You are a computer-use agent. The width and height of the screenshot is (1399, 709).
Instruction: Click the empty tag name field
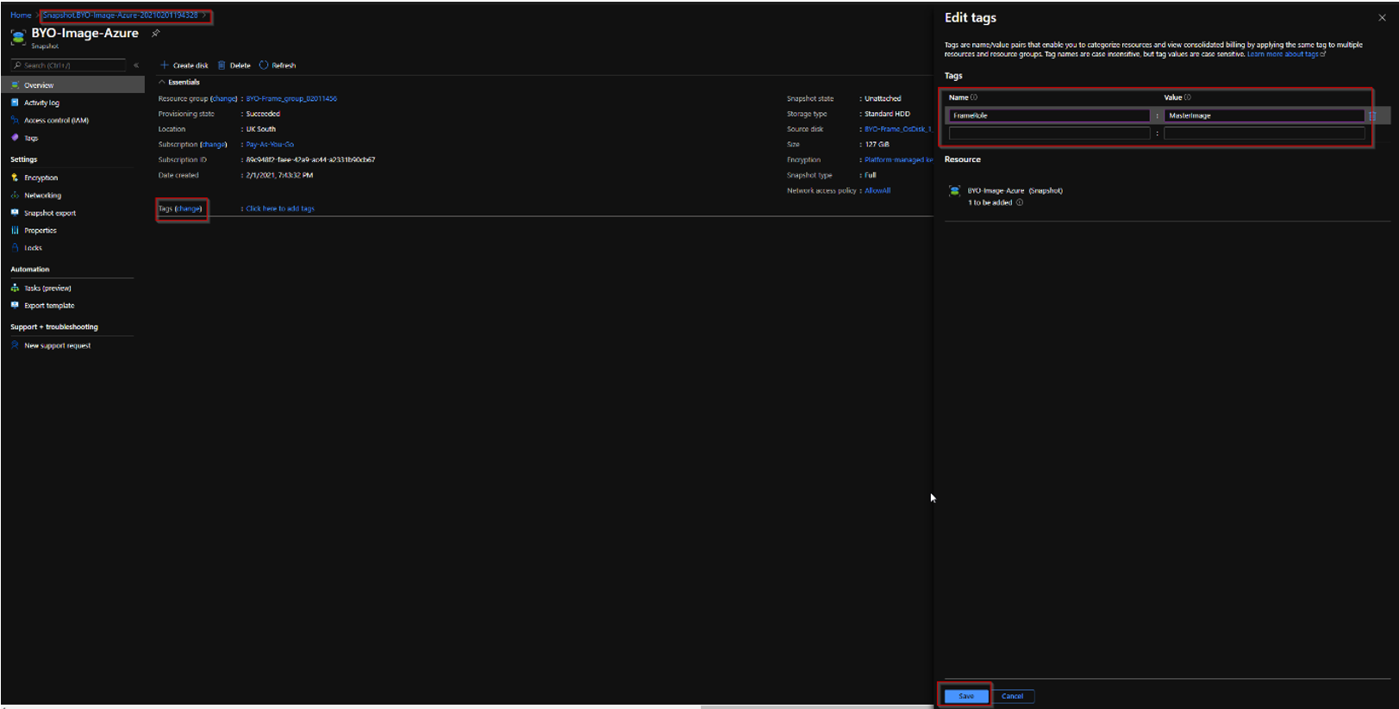tap(1049, 134)
